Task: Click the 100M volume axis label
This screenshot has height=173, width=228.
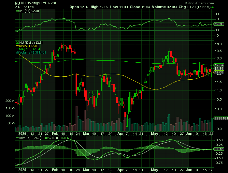Action: (10, 116)
